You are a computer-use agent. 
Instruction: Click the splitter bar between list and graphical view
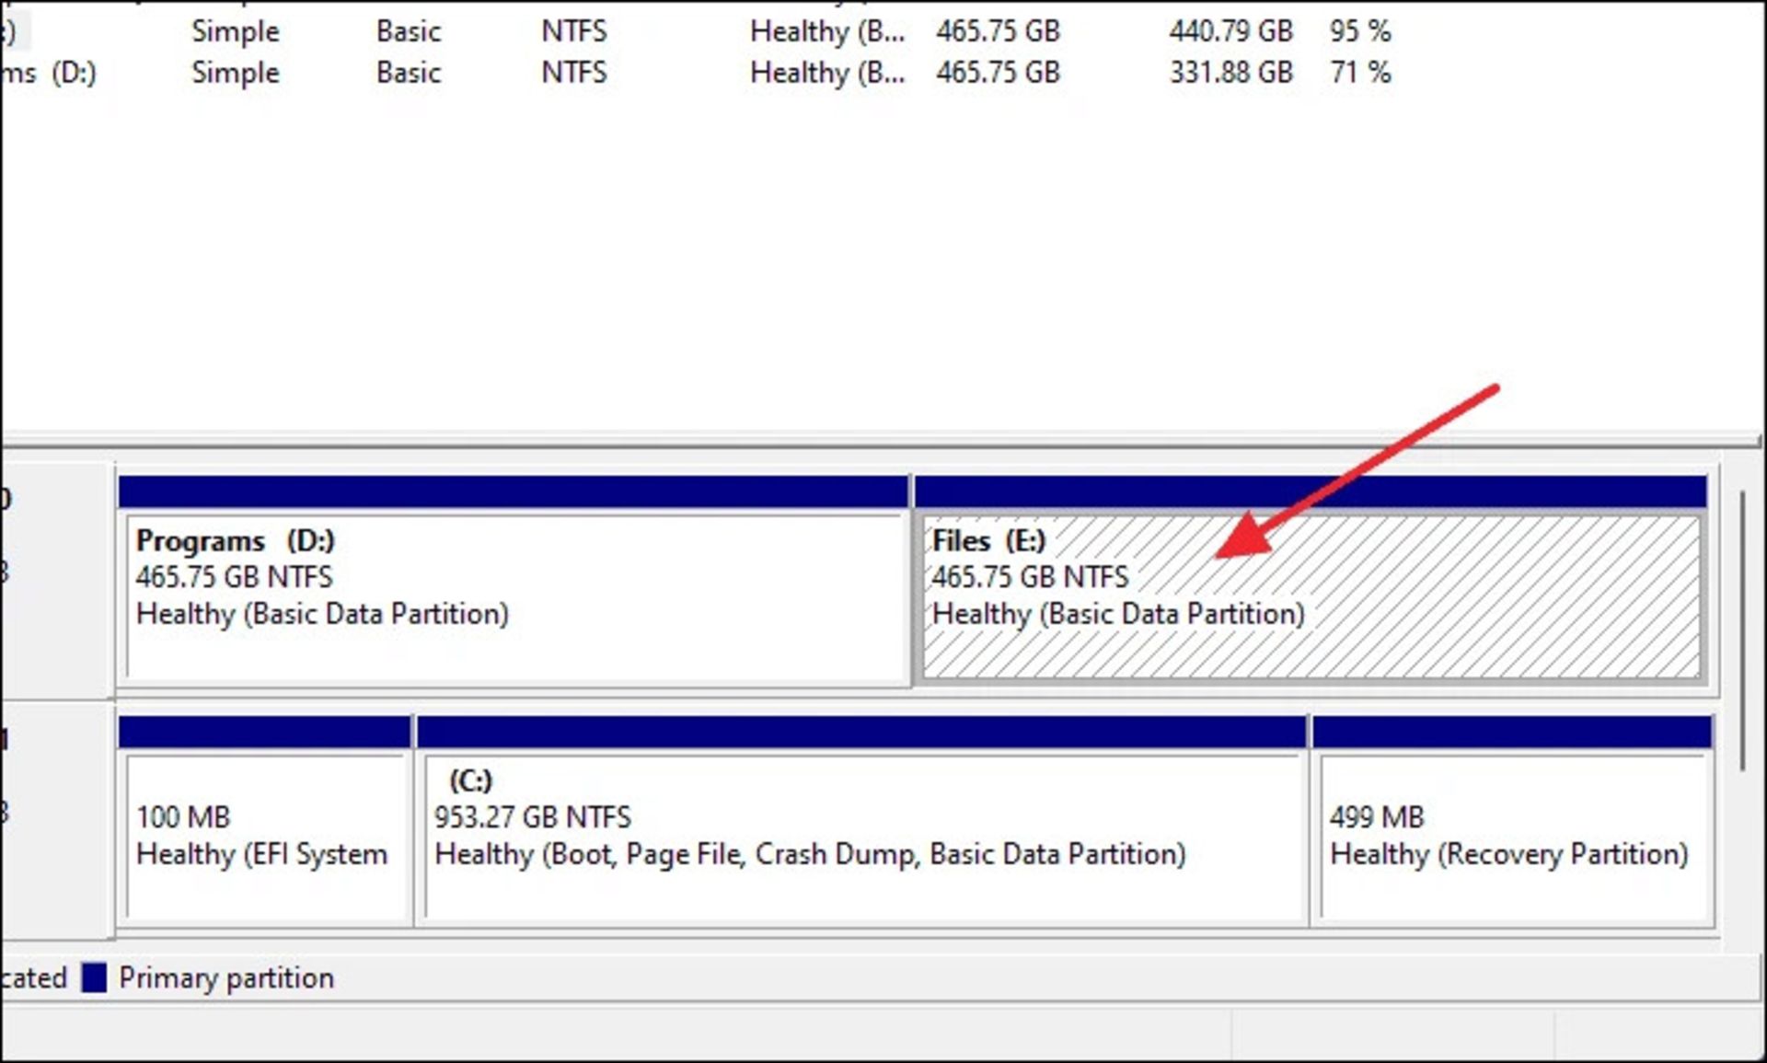point(883,440)
